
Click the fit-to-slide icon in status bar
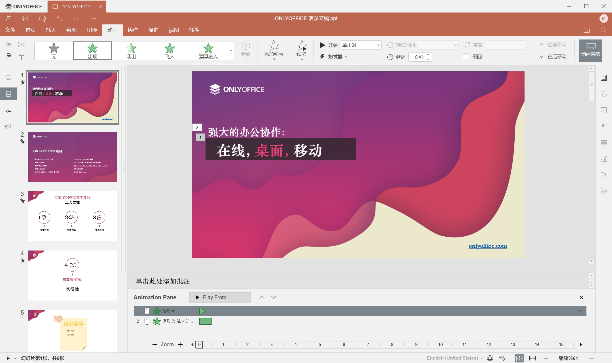(519, 358)
